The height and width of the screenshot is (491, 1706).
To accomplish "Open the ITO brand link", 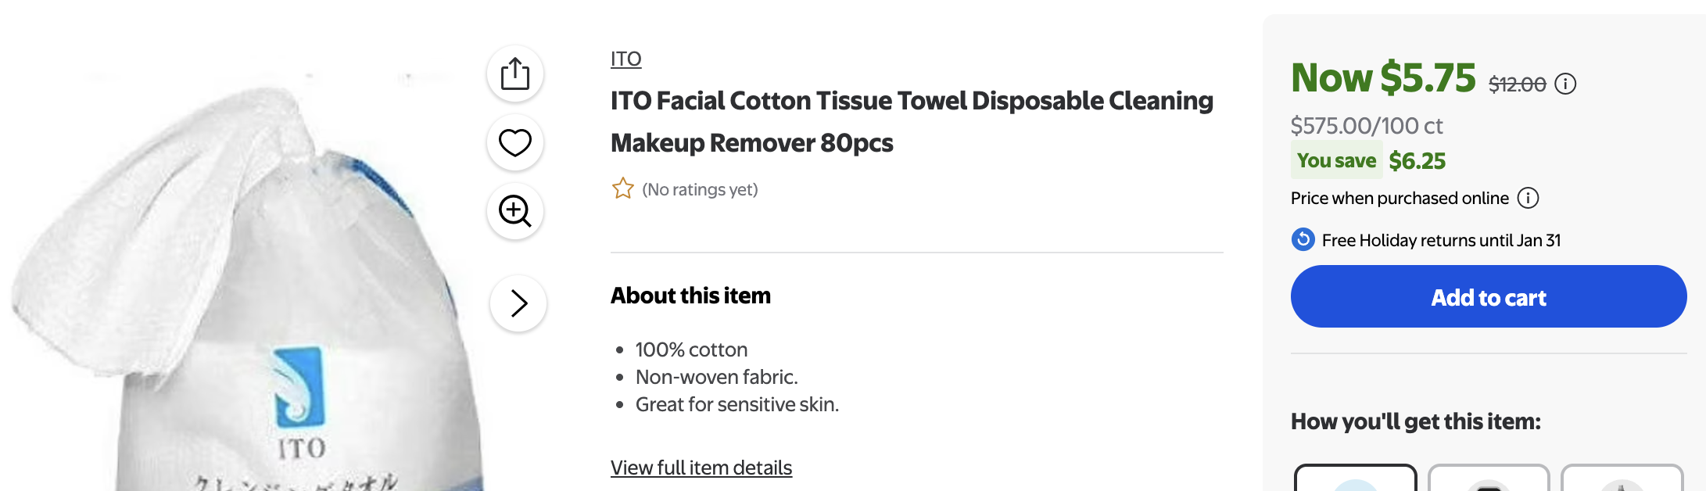I will (625, 59).
